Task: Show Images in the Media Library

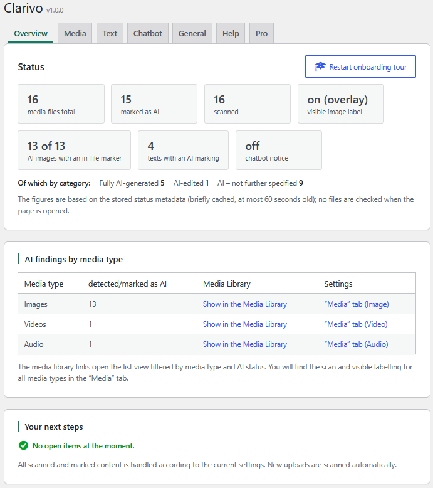Action: pos(245,304)
